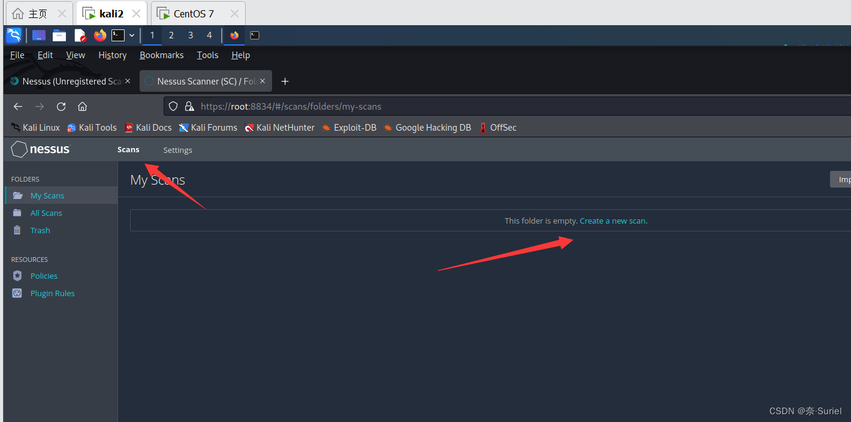Open the Kali Docs bookmark
Screen dimensions: 851x422
point(148,128)
